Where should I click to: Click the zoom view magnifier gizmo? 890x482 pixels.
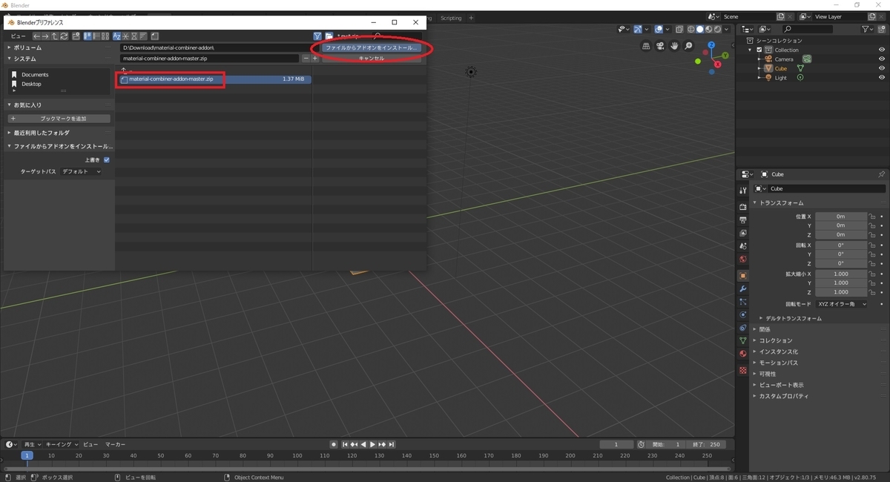(688, 45)
